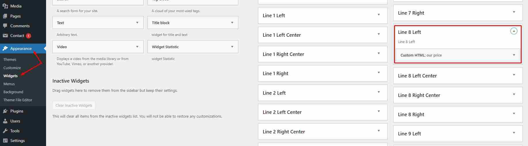The width and height of the screenshot is (528, 146).
Task: Open the Menus submenu item
Action: pos(9,84)
